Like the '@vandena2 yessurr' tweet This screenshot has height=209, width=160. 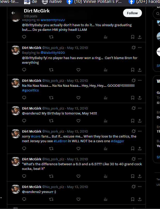pyautogui.click(x=78, y=199)
